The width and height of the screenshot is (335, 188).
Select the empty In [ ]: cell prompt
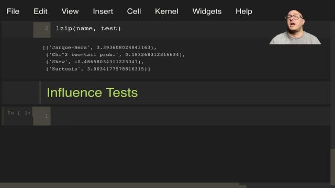click(19, 113)
